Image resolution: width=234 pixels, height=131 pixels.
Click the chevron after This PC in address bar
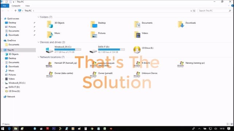33,11
